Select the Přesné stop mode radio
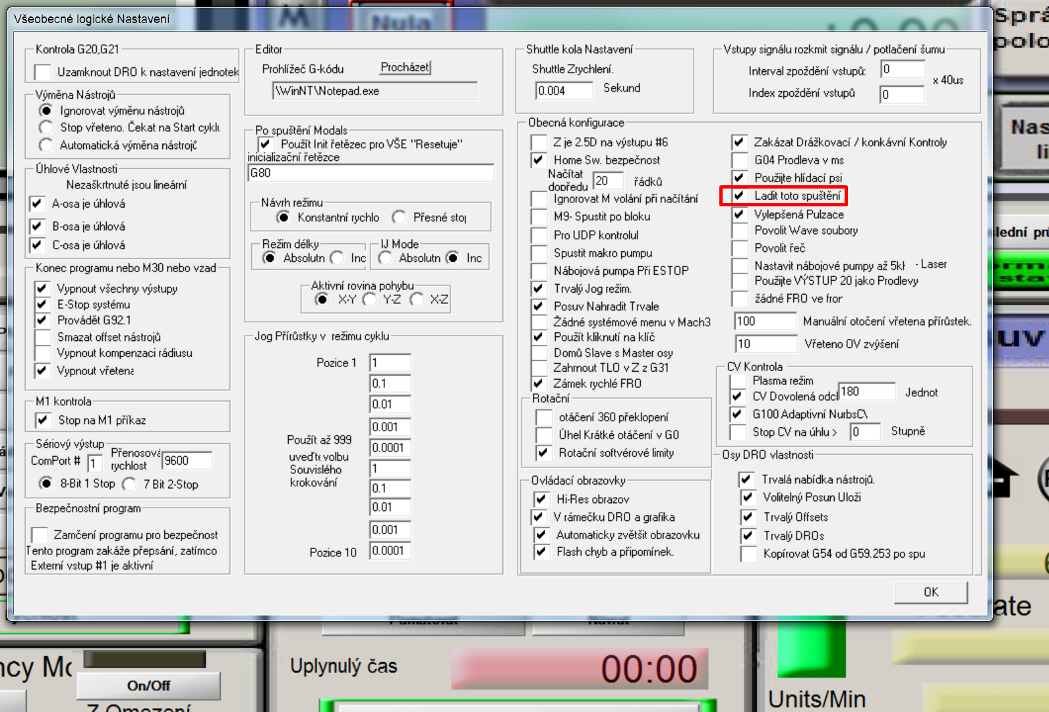 399,218
